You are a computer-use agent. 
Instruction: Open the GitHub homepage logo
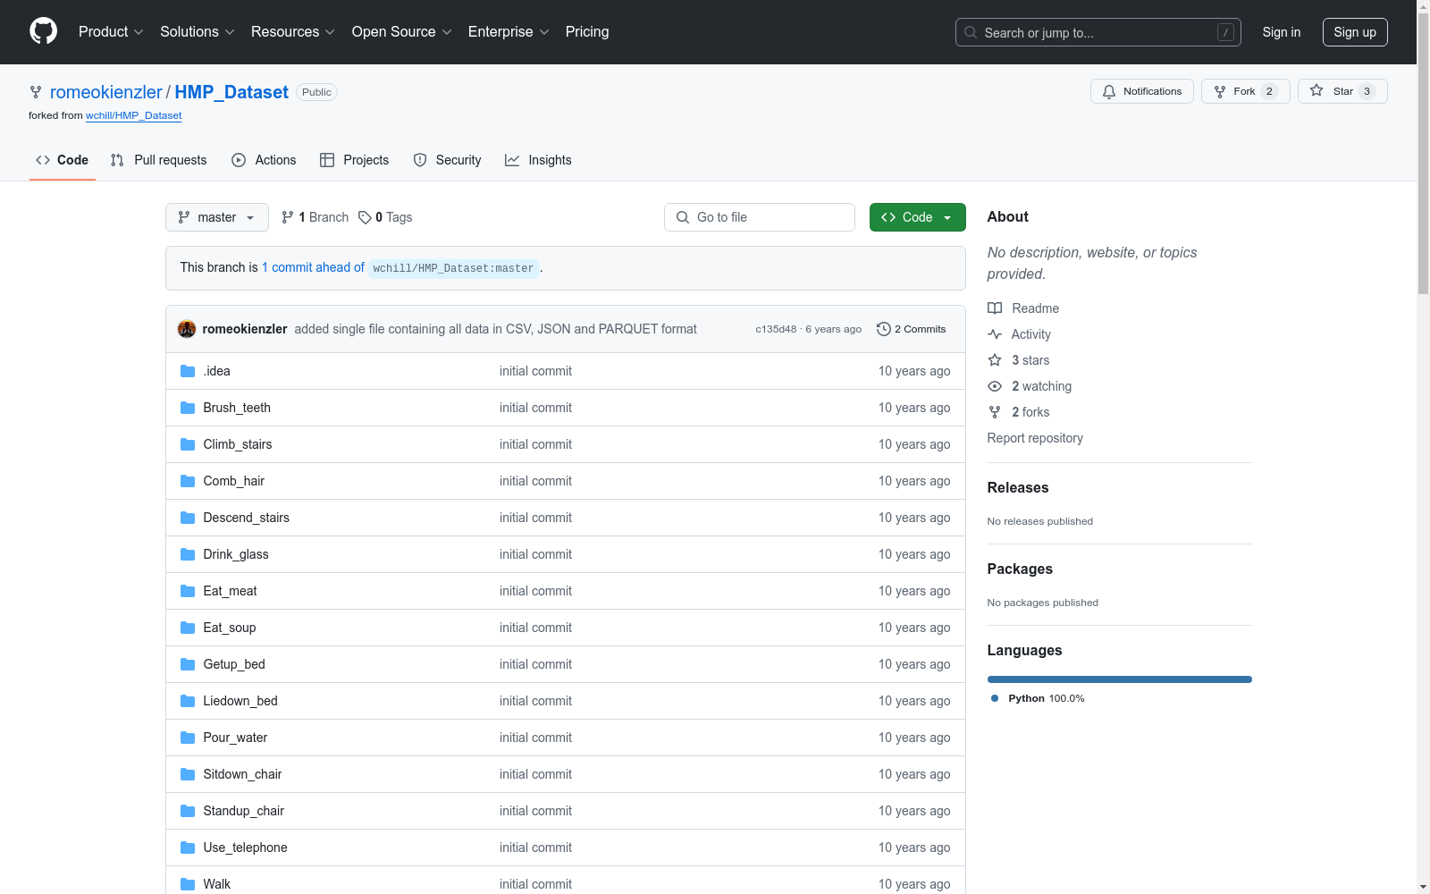pos(43,31)
